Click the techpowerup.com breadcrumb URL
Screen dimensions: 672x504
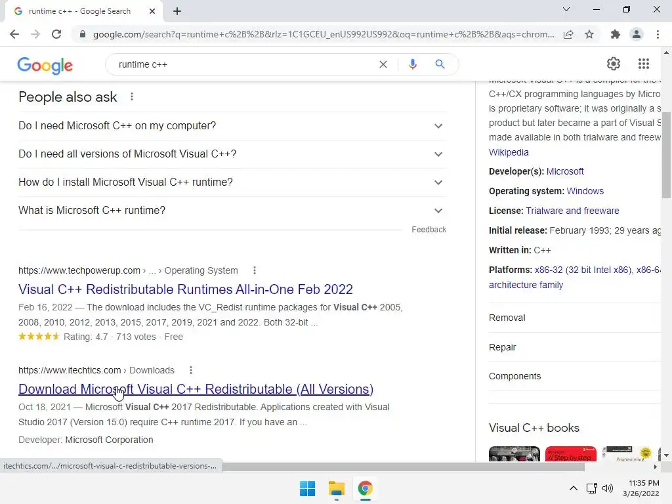pyautogui.click(x=128, y=270)
